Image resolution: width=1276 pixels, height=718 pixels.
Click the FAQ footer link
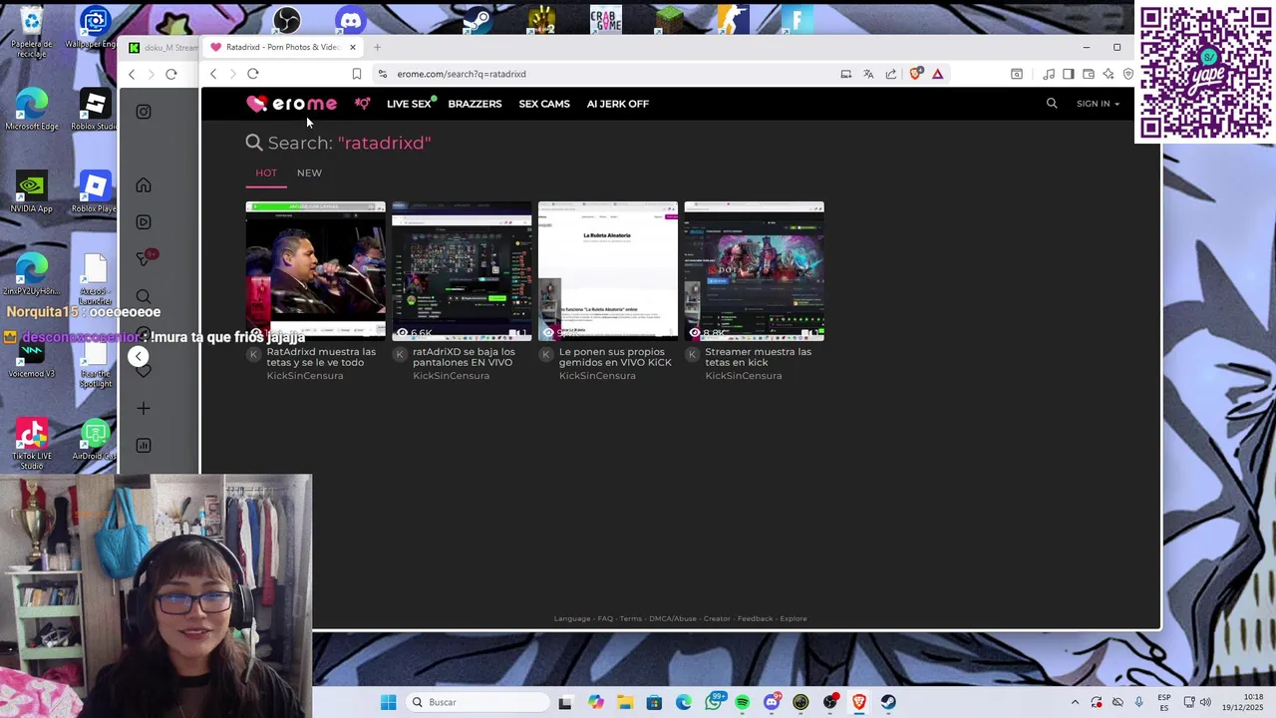click(x=605, y=618)
